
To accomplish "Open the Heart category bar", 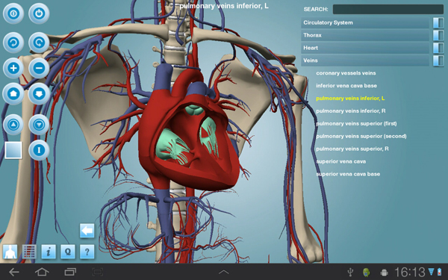I will point(365,48).
